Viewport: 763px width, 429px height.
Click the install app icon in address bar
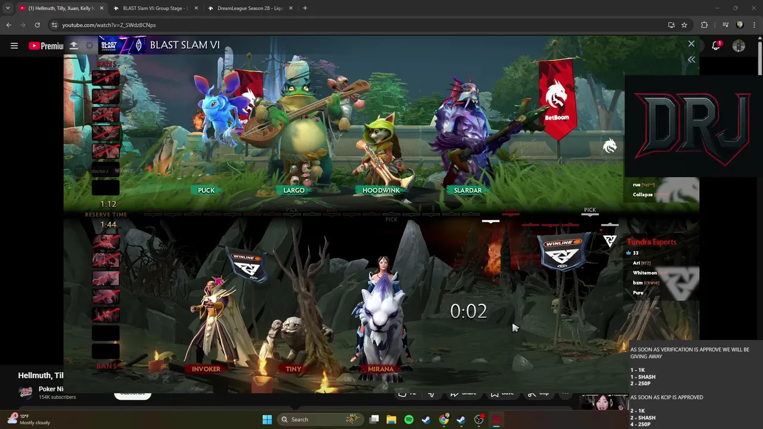(x=671, y=25)
